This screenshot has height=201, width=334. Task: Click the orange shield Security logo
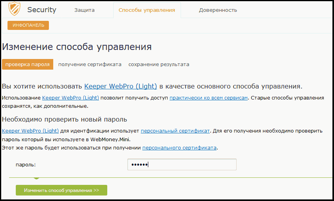(14, 9)
